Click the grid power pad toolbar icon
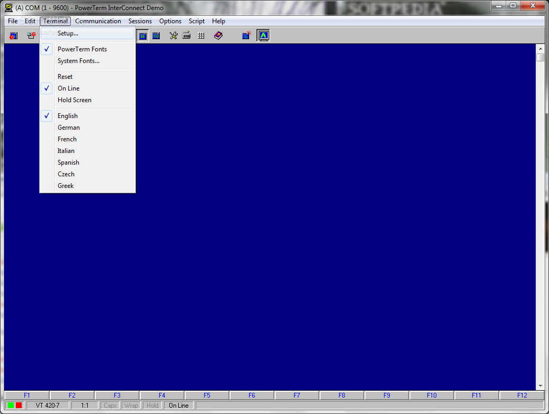 coord(201,35)
